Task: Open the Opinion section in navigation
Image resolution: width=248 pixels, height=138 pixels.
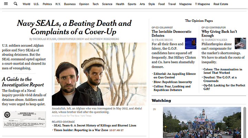Action: point(84,4)
